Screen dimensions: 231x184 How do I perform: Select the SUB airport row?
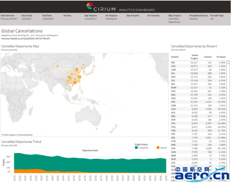[x=198, y=159]
